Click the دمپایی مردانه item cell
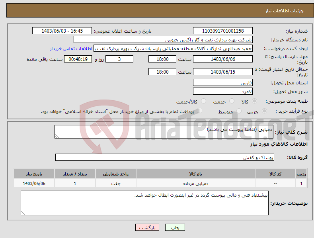Viewport: 314px width, 238px height. pyautogui.click(x=195, y=183)
